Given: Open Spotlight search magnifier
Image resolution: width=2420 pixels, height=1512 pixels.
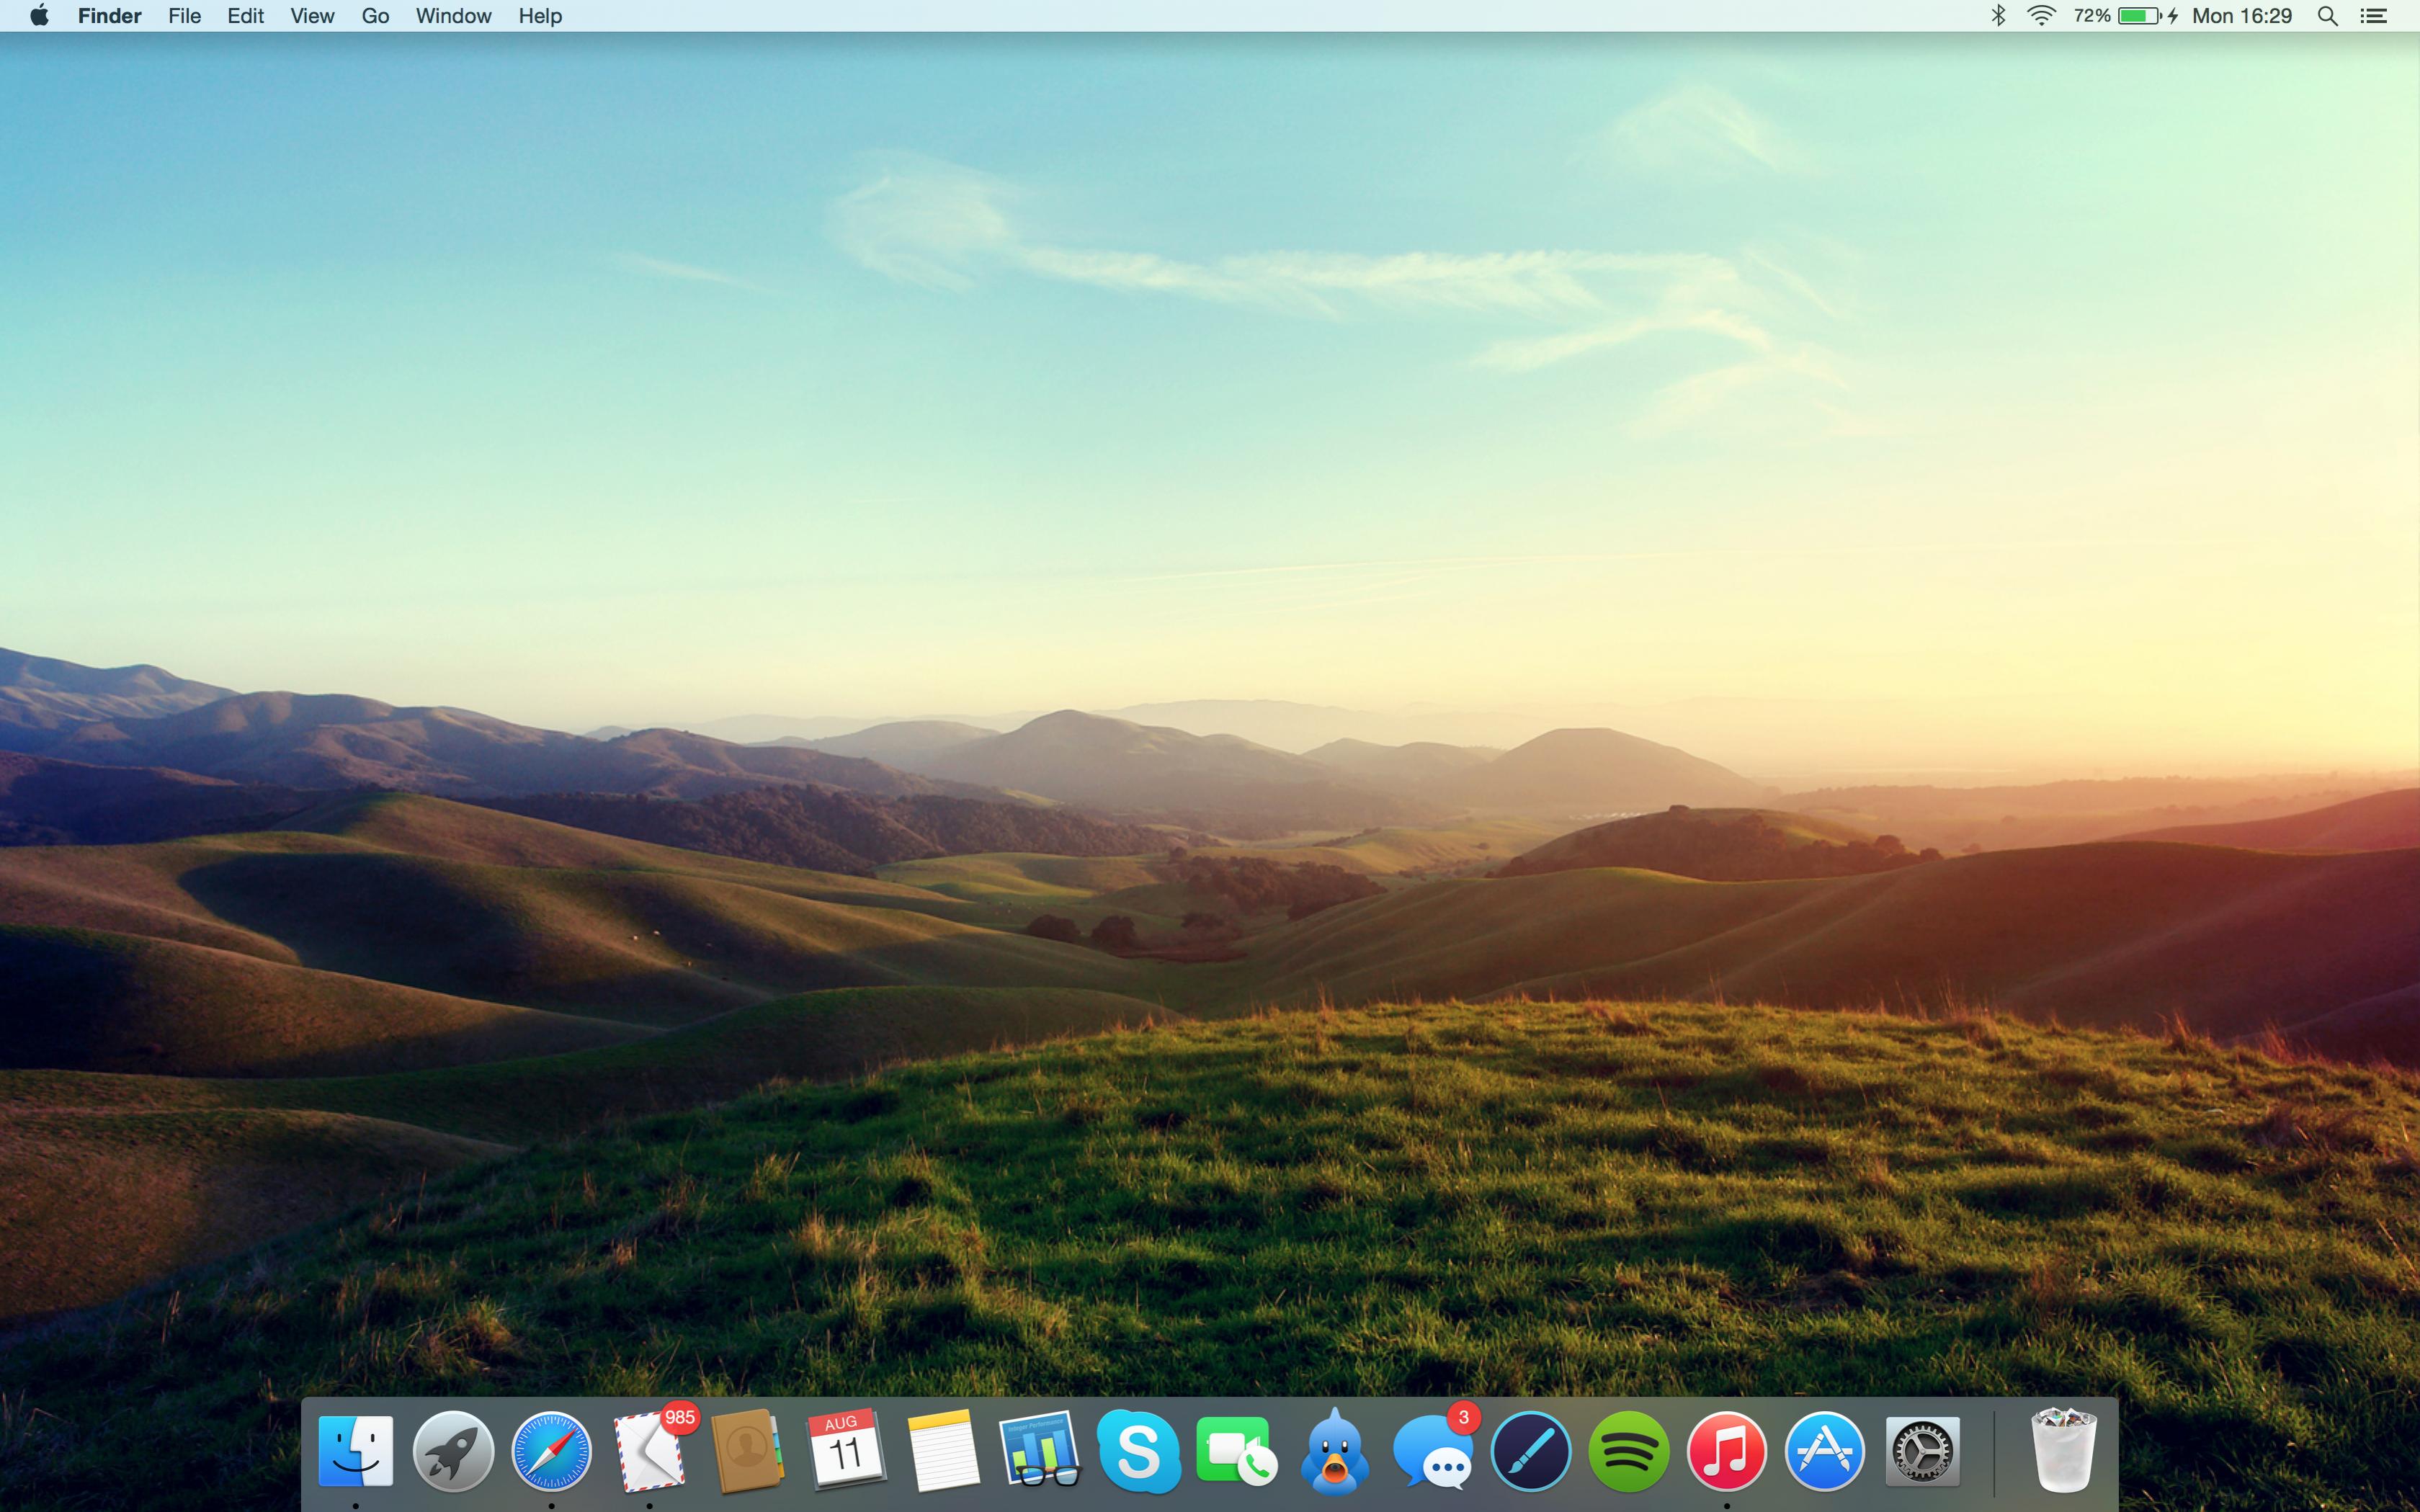Looking at the screenshot, I should [2328, 16].
